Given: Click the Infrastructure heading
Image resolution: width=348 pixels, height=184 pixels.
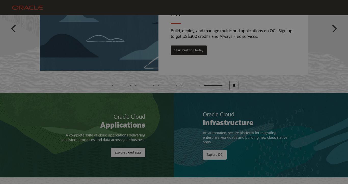Looking at the screenshot, I should (x=228, y=123).
